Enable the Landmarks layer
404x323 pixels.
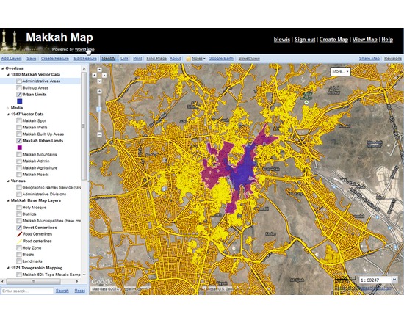pyautogui.click(x=19, y=261)
